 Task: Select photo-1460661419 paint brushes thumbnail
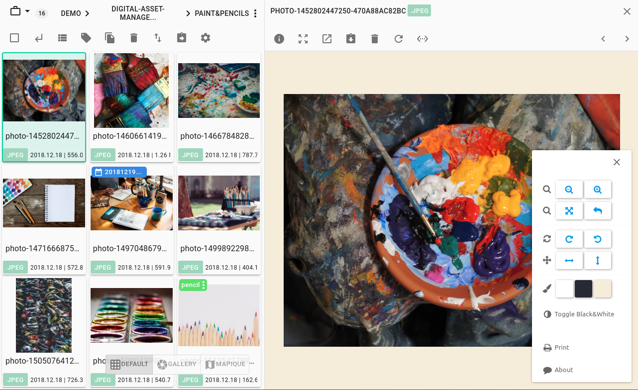131,91
